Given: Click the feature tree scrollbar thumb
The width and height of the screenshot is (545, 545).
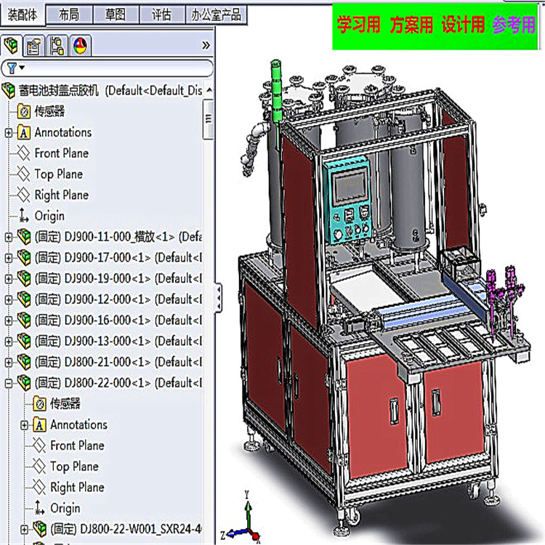Looking at the screenshot, I should (209, 119).
